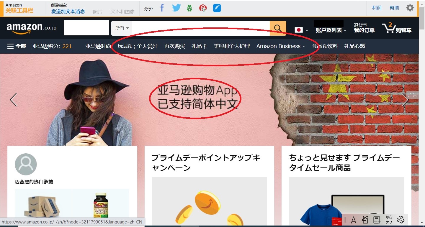Viewport: 425px width, 227px height.
Task: Open IME pad tool icon
Action: (x=365, y=220)
